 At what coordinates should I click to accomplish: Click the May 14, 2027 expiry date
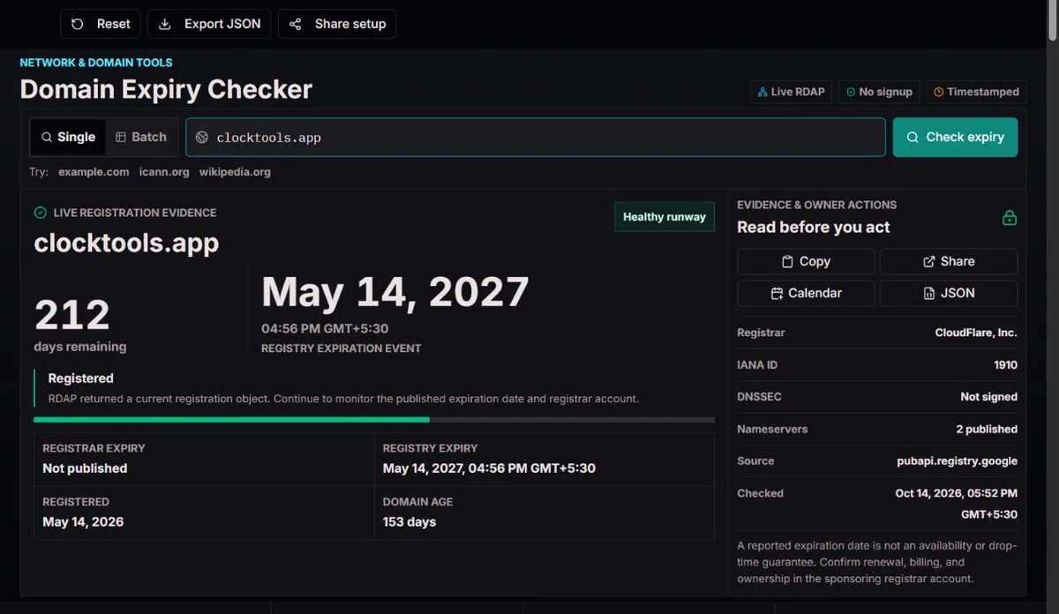tap(395, 292)
